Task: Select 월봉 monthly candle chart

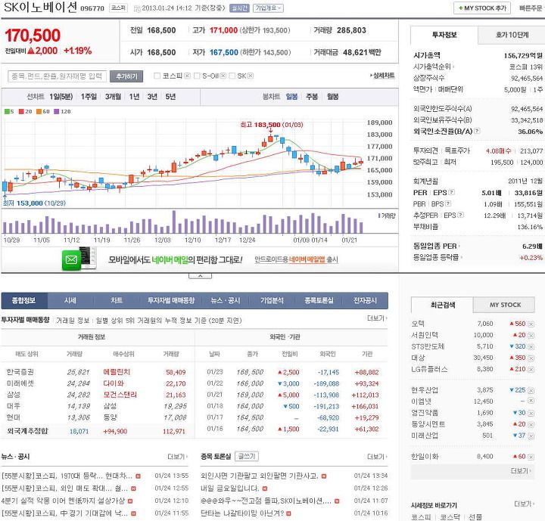Action: [332, 97]
